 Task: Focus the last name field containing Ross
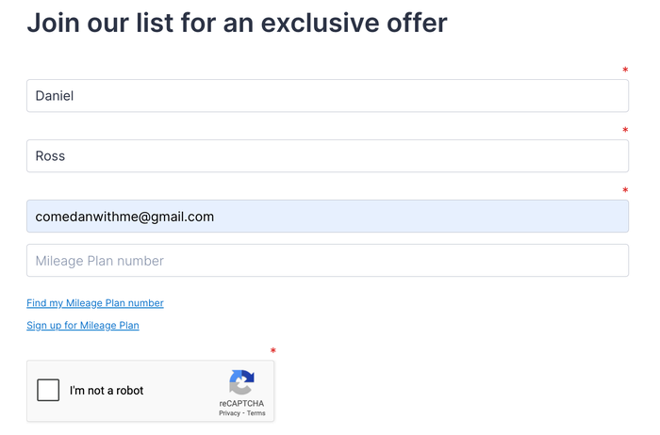pyautogui.click(x=327, y=156)
